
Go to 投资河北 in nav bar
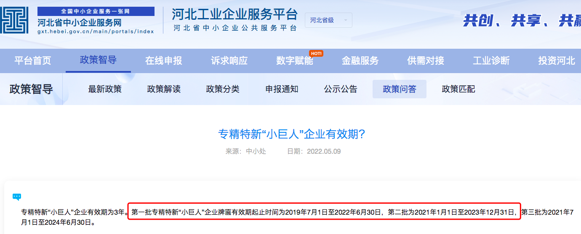(x=556, y=60)
